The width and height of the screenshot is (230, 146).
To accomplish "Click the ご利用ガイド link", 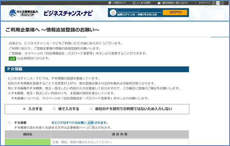I will click(119, 3).
